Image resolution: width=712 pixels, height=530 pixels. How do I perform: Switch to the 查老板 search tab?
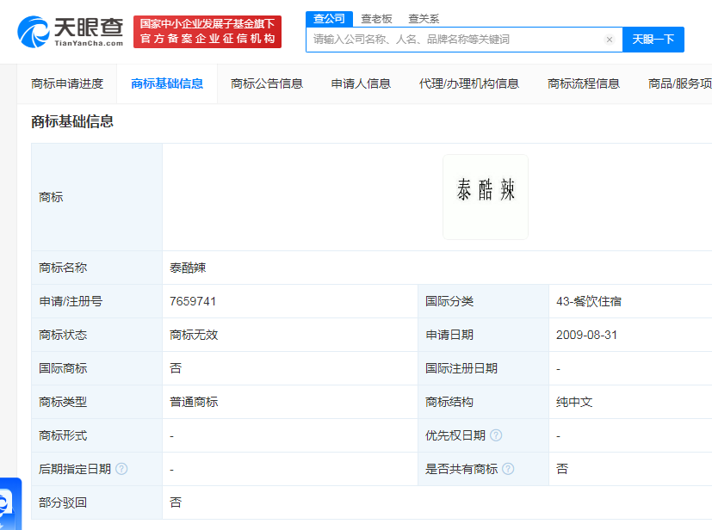[x=376, y=19]
